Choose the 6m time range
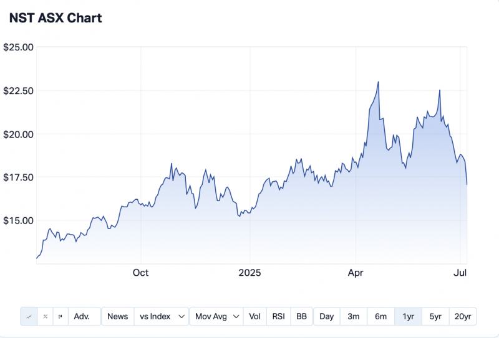This screenshot has height=338, width=499. [381, 316]
